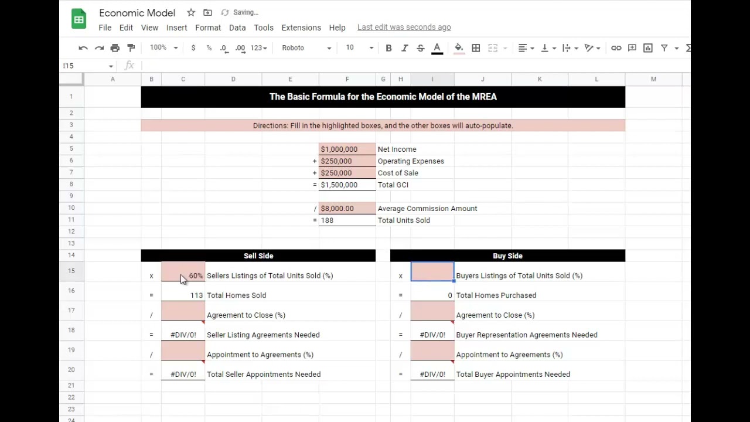Open the Edit menu
This screenshot has height=422, width=750.
(x=126, y=28)
